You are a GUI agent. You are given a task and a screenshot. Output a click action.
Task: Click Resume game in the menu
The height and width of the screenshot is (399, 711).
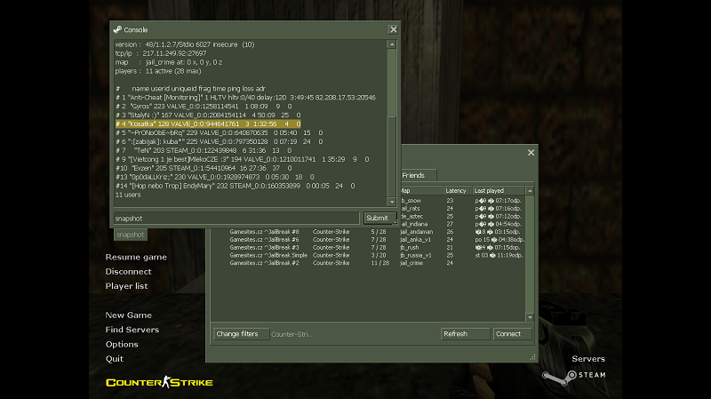click(x=136, y=257)
